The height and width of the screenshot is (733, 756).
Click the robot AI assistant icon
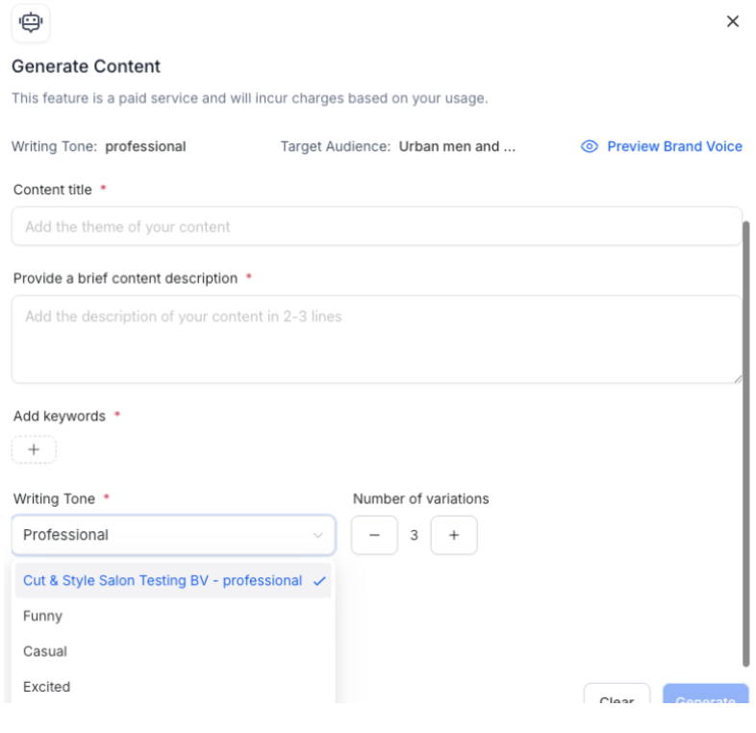(x=31, y=22)
